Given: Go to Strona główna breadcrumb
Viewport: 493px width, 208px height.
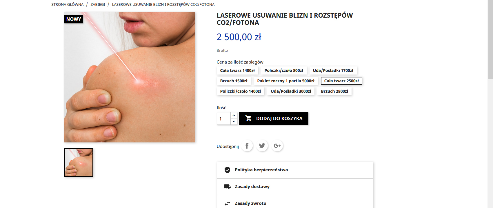Looking at the screenshot, I should point(67,4).
